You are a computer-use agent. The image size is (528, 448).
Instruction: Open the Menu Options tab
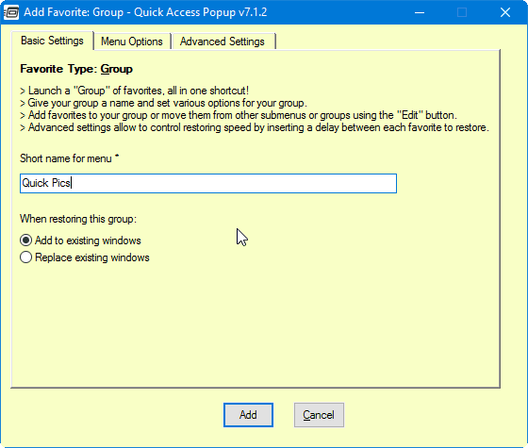(132, 41)
